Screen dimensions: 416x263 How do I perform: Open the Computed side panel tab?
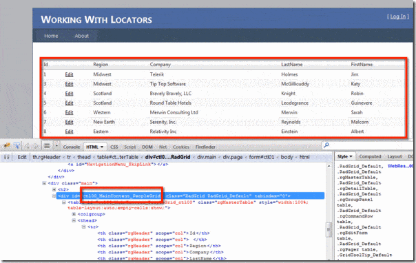coord(370,157)
